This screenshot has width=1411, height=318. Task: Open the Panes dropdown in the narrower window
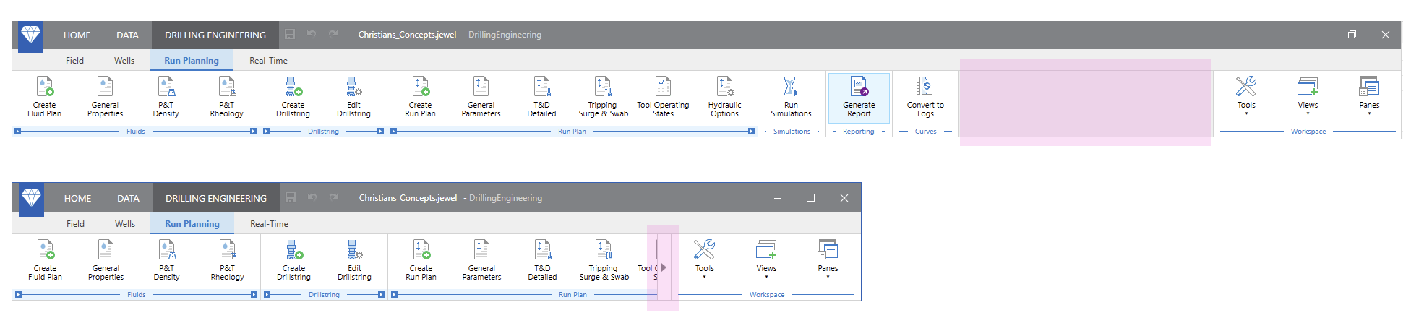click(828, 259)
